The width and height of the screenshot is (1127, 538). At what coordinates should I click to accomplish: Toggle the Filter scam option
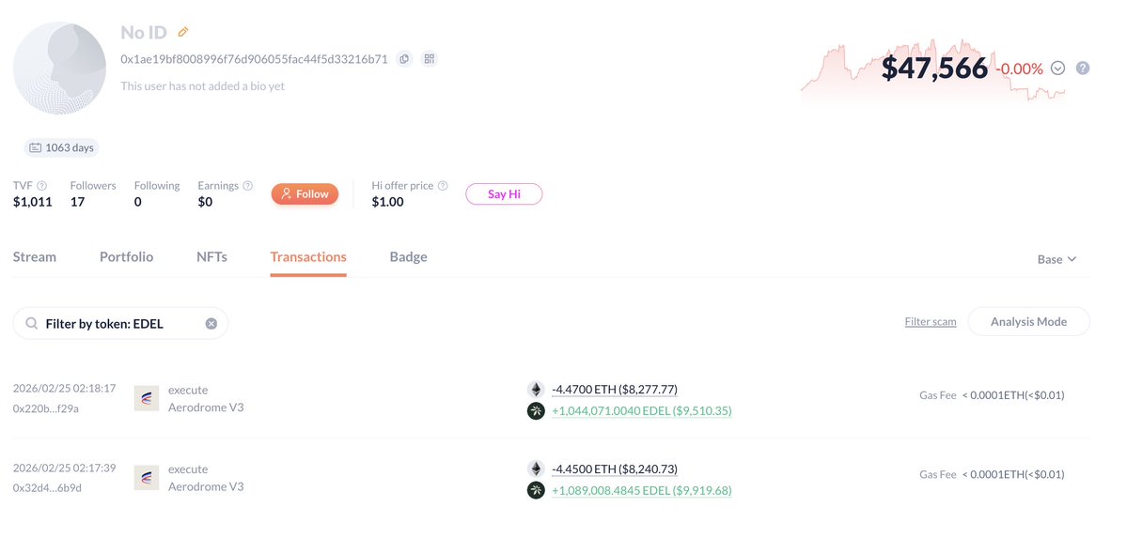(931, 322)
